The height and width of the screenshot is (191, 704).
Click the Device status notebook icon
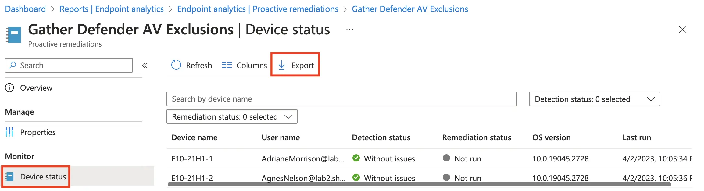[x=10, y=177]
